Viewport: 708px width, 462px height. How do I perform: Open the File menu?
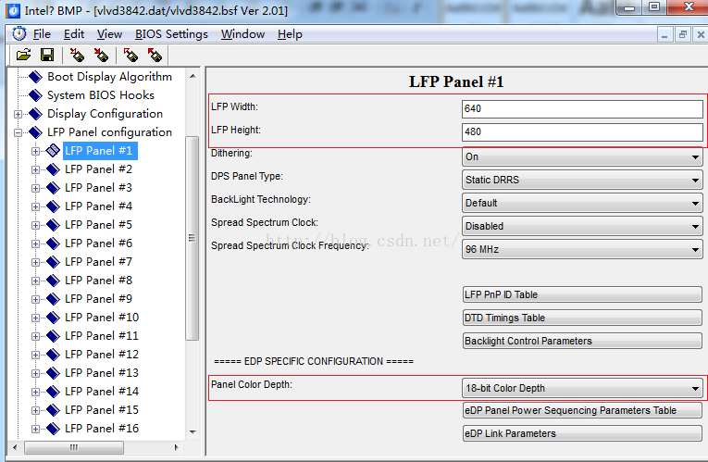pos(42,34)
